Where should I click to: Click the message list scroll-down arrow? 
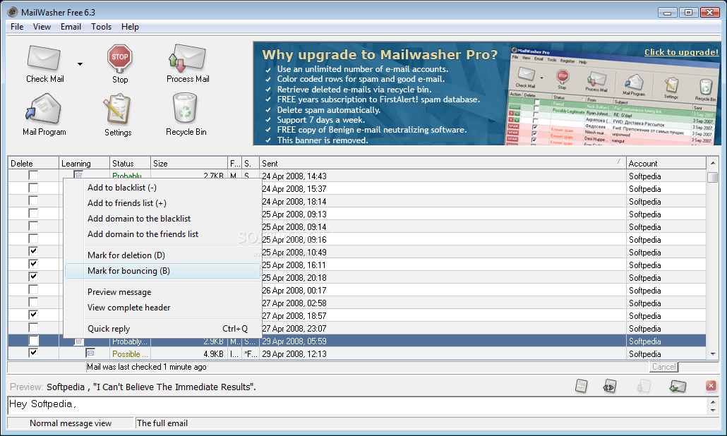713,354
